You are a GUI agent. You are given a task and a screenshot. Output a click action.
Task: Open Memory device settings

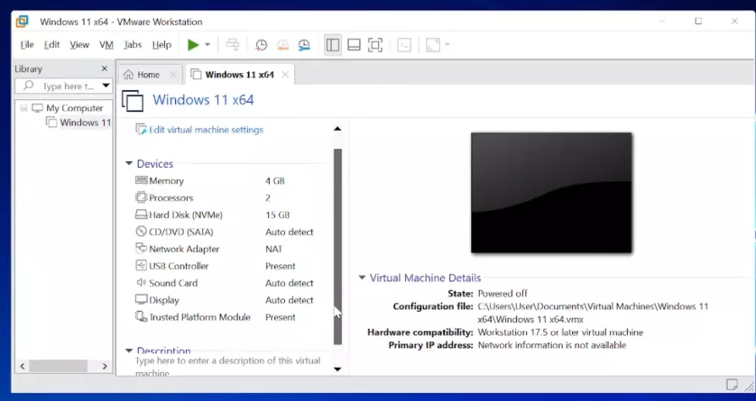pos(166,181)
